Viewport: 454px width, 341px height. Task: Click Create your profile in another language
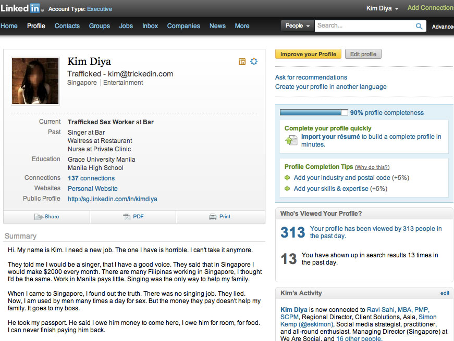[330, 87]
